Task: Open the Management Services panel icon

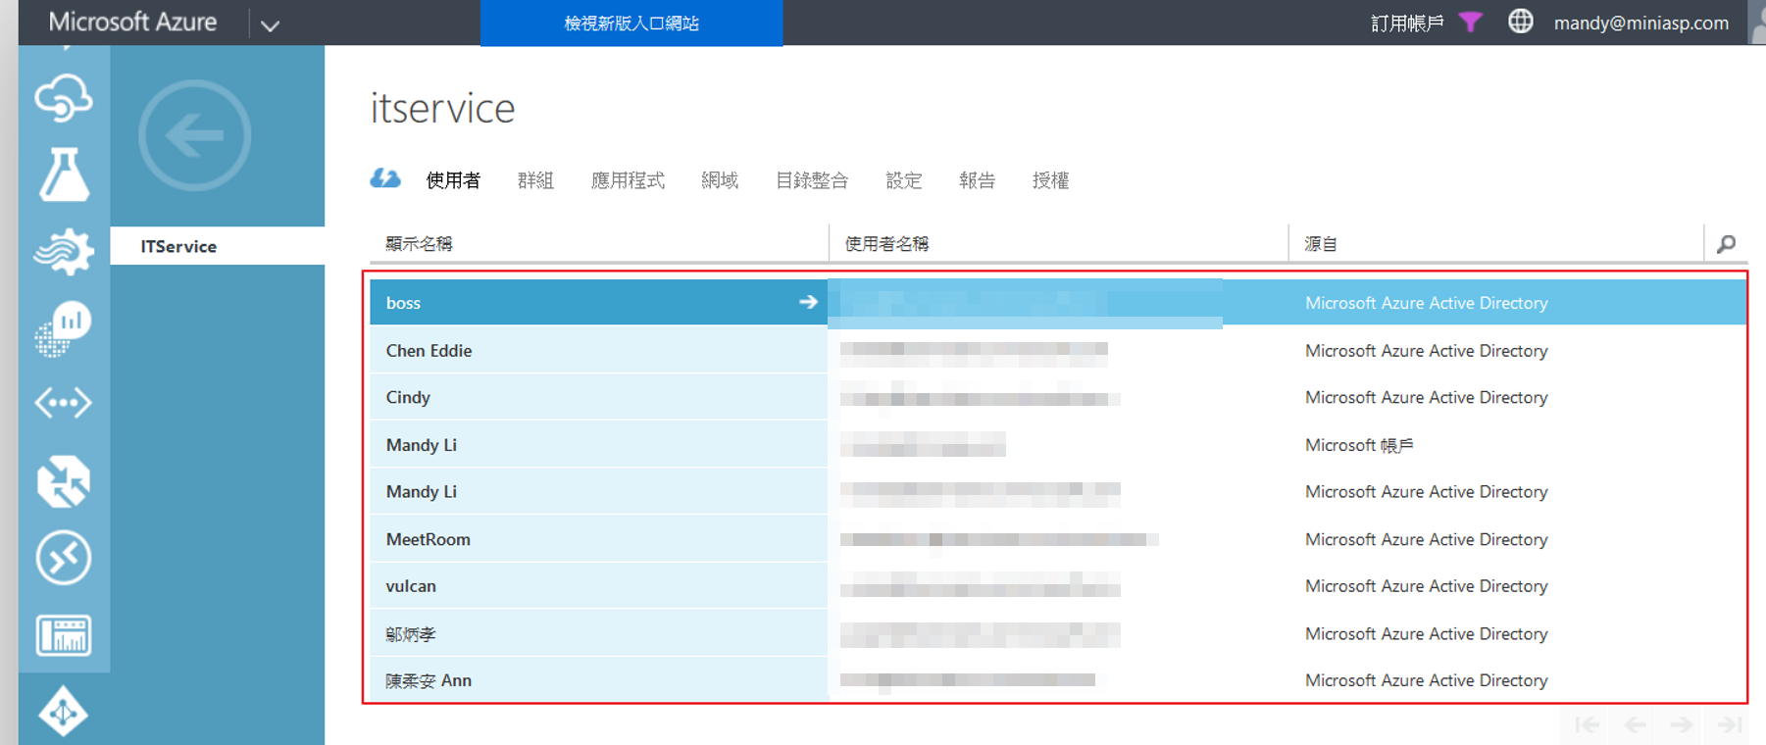Action: [x=64, y=635]
